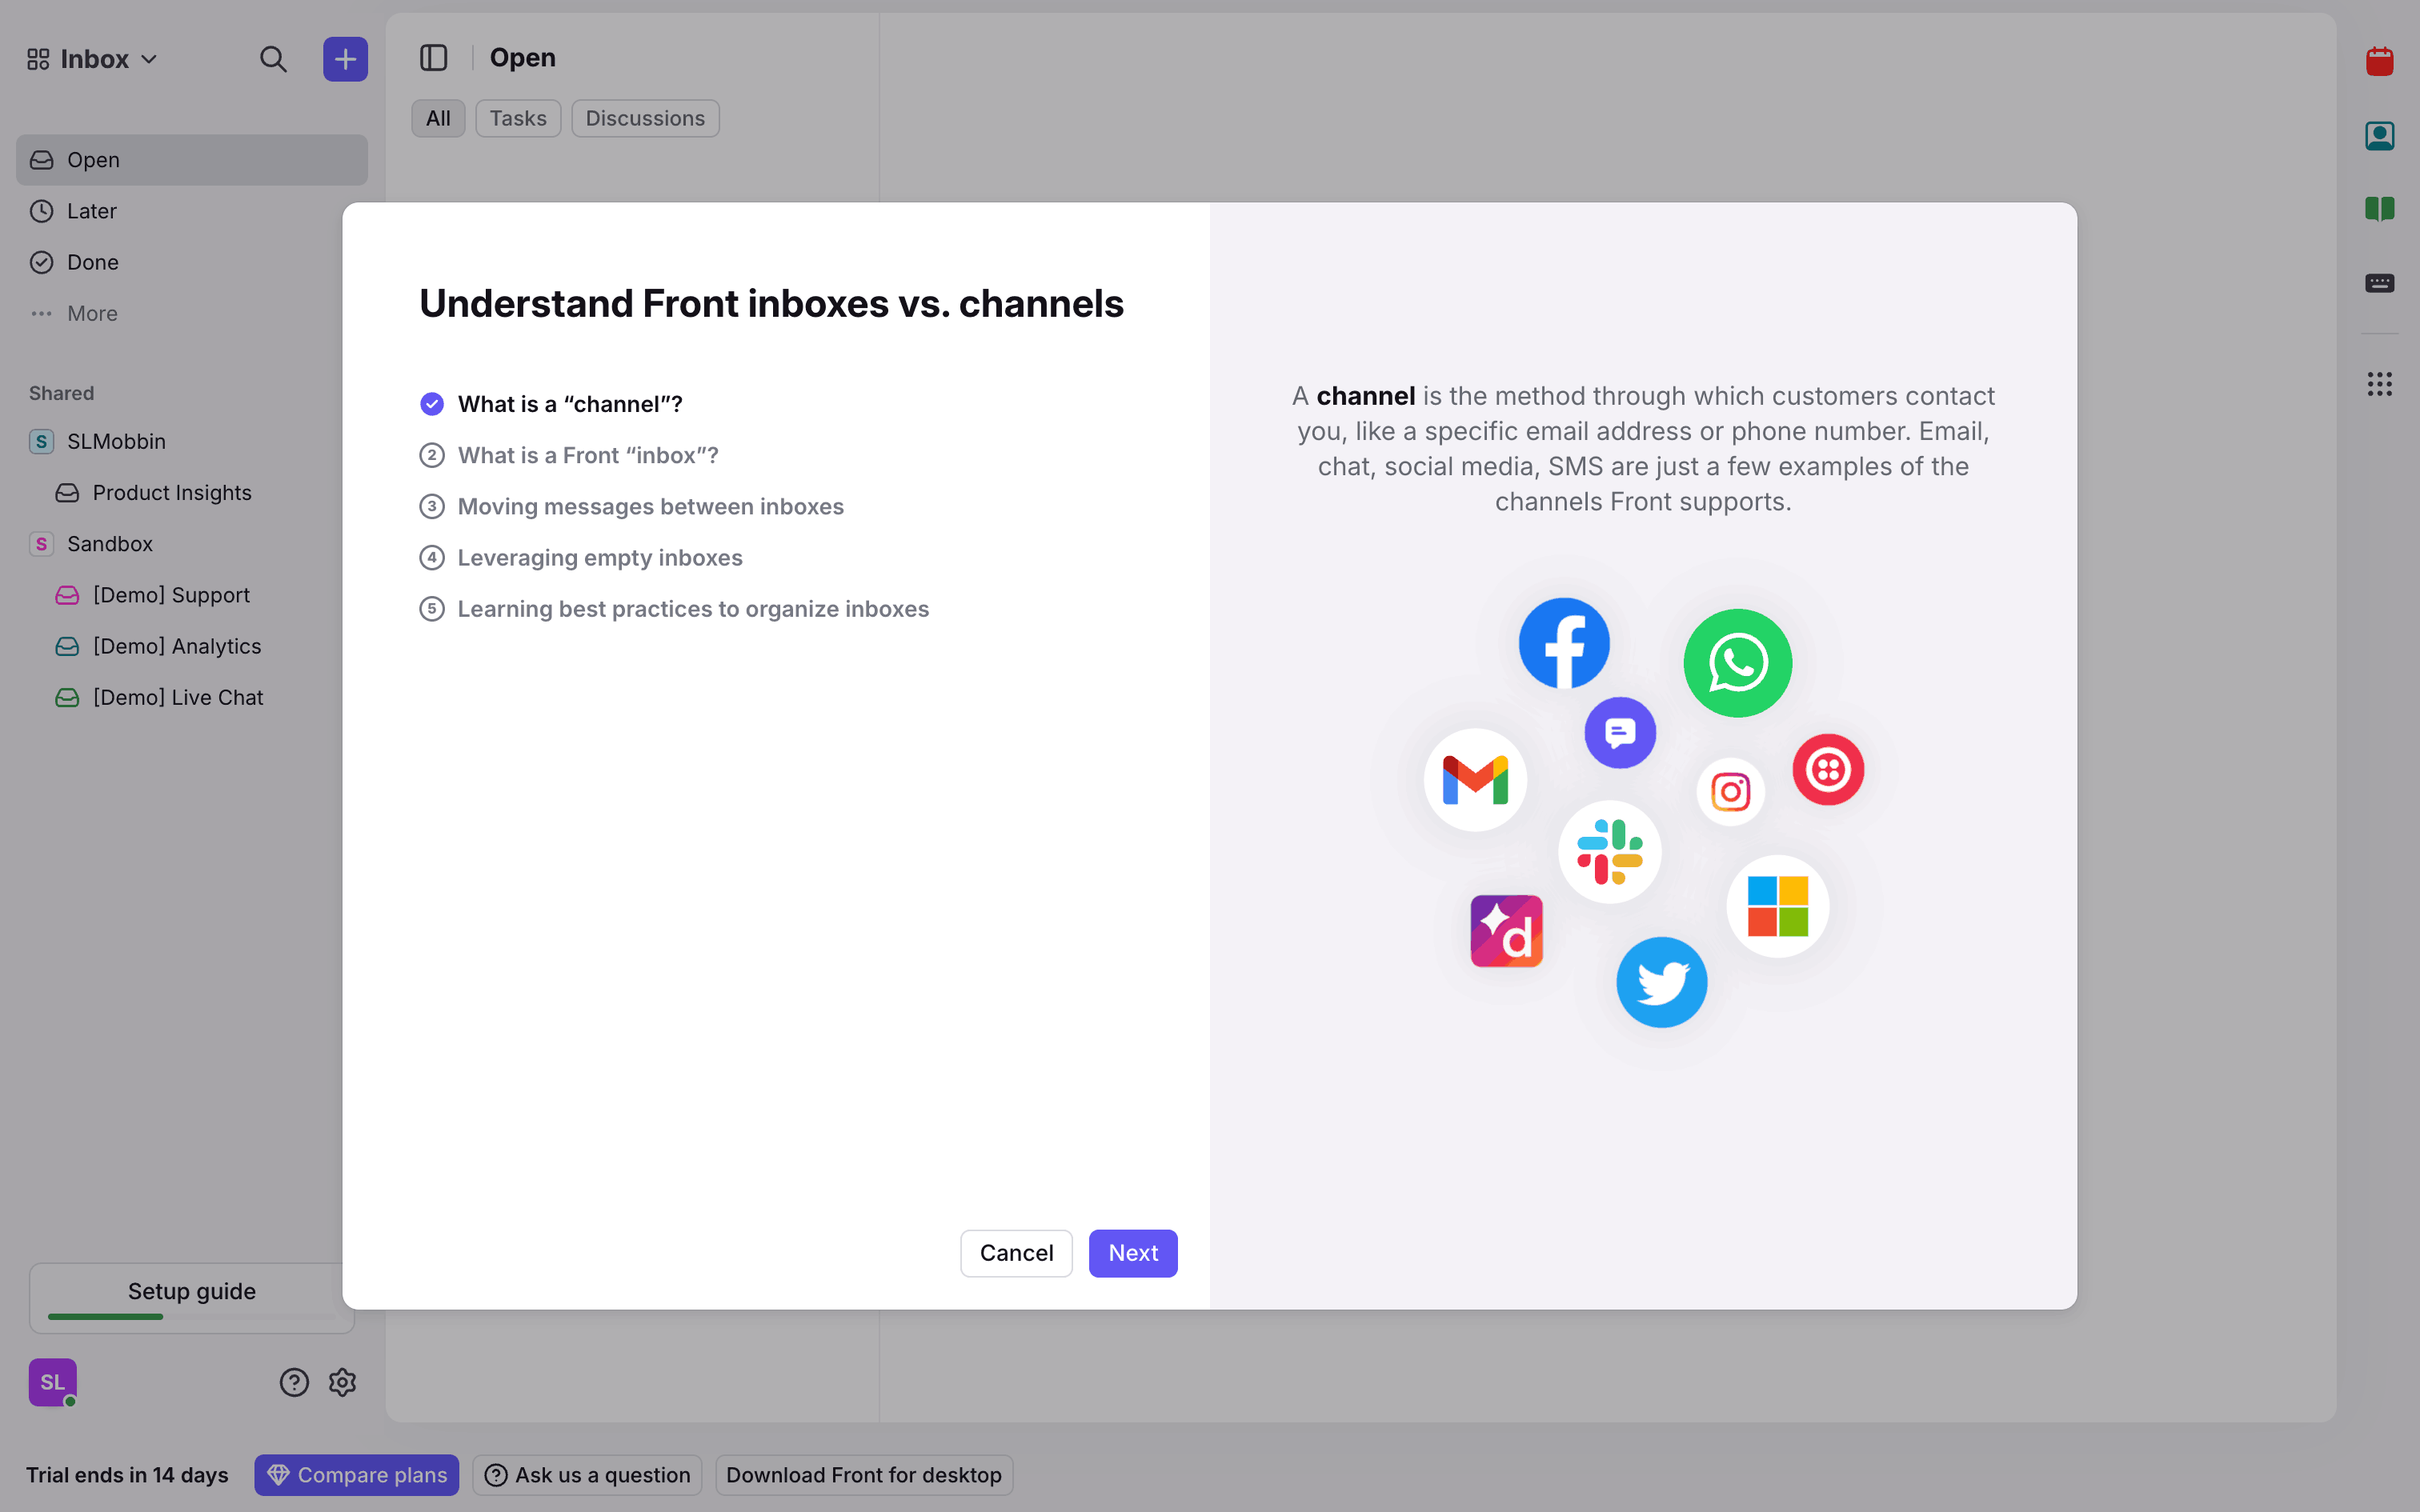Open the contacts panel icon

(2379, 136)
